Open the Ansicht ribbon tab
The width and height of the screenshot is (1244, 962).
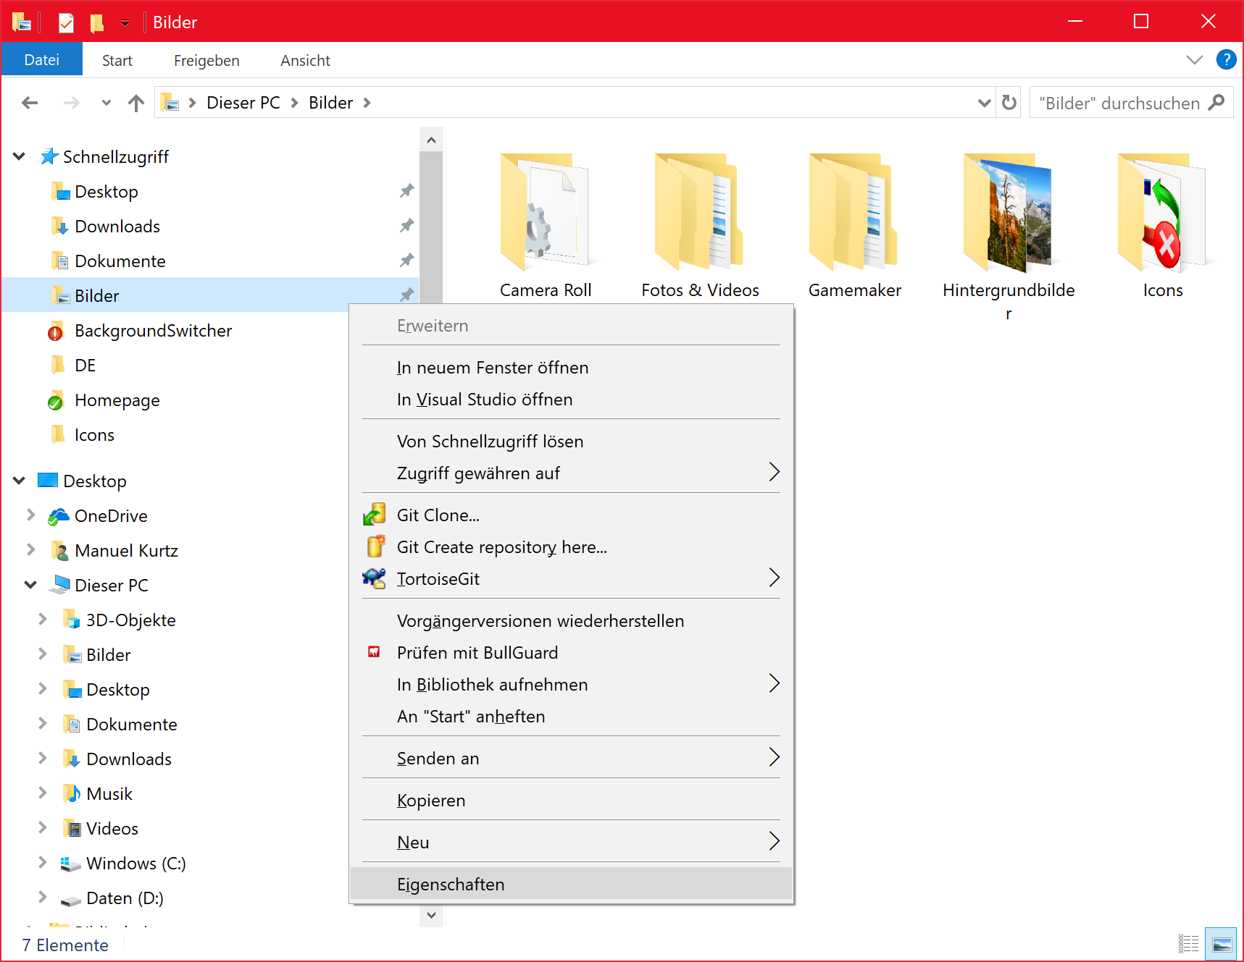point(305,61)
